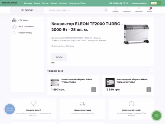The height and width of the screenshot is (124, 165).
Task: Open Пошук товару link
Action: pyautogui.click(x=25, y=33)
